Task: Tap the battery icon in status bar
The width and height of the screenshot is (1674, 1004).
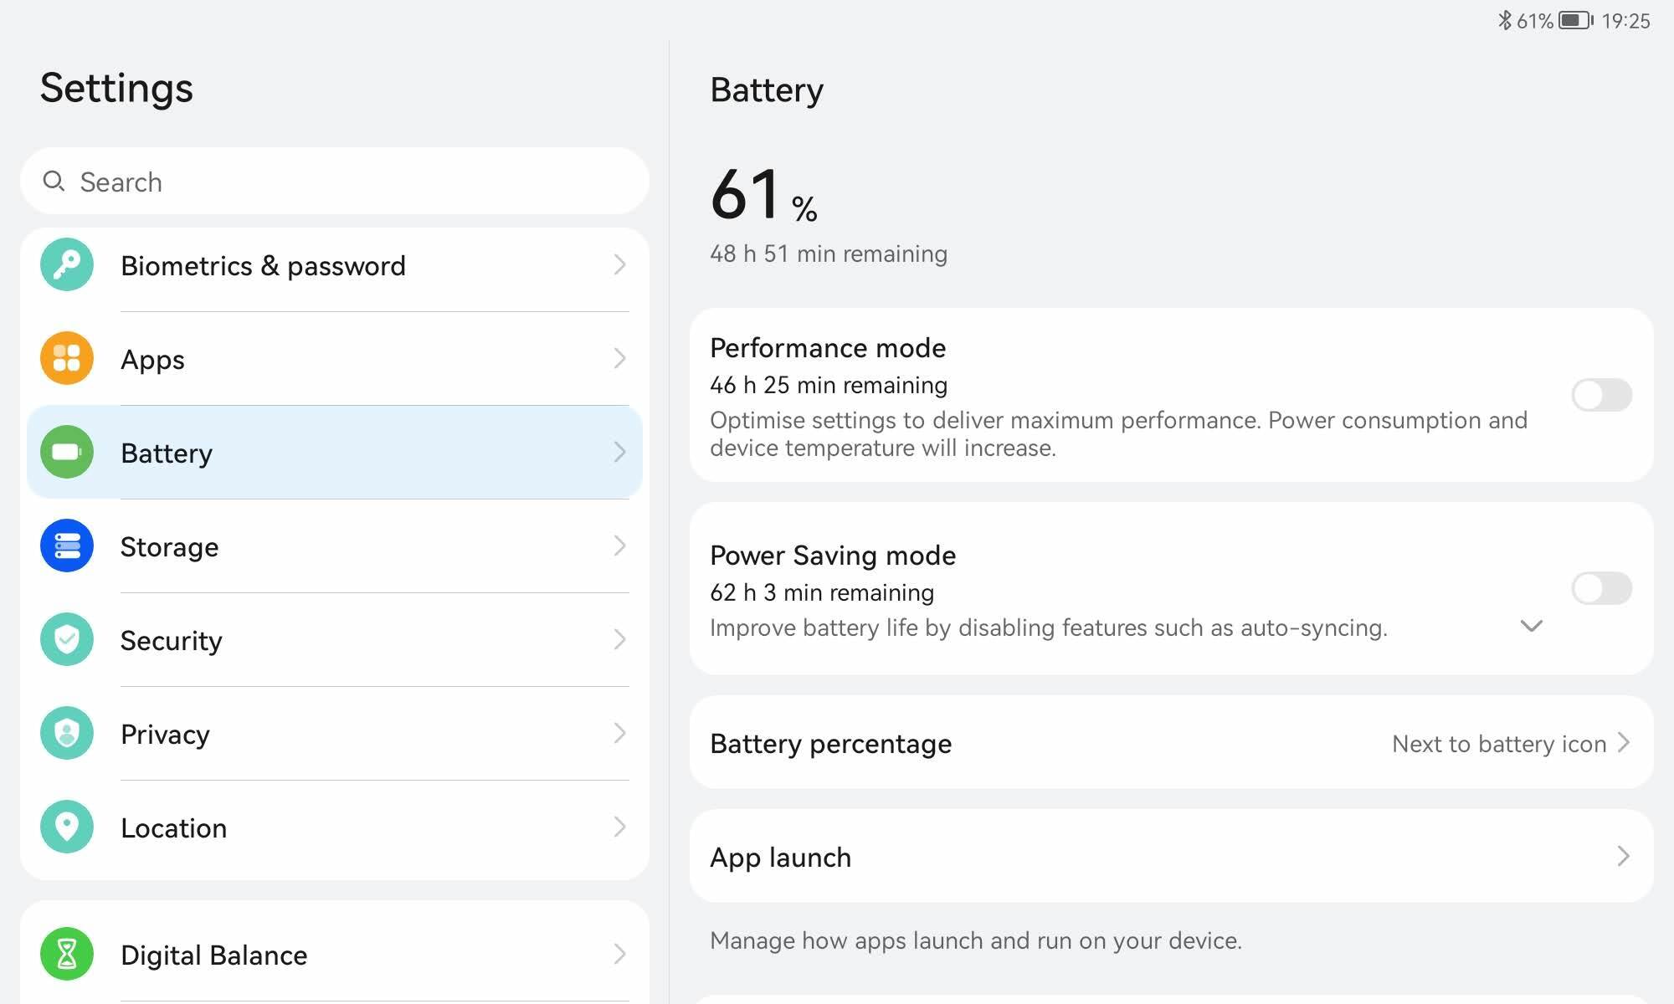Action: tap(1575, 20)
